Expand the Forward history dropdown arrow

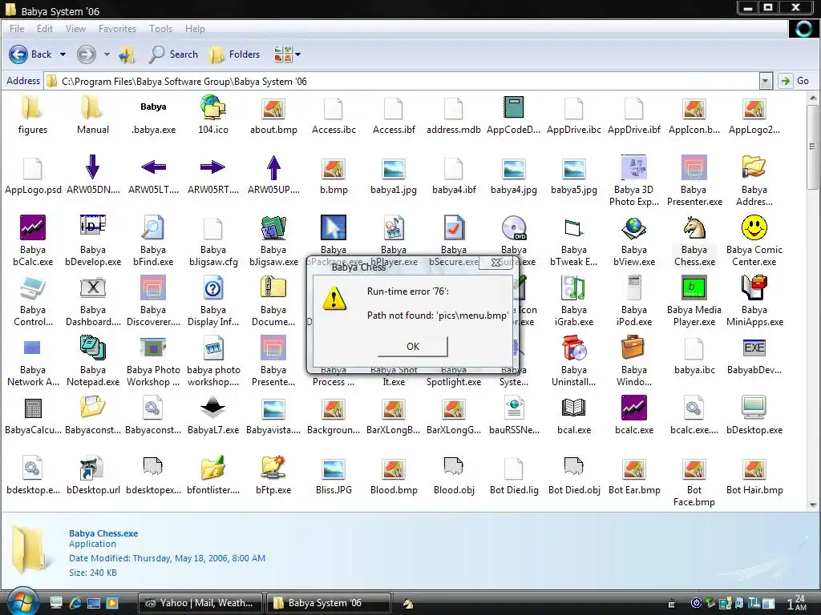[x=107, y=54]
